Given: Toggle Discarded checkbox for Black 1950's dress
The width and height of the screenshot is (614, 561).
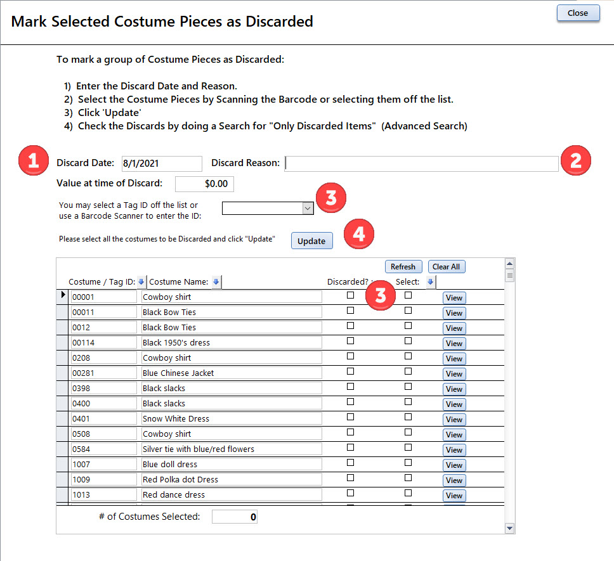Looking at the screenshot, I should [x=350, y=341].
